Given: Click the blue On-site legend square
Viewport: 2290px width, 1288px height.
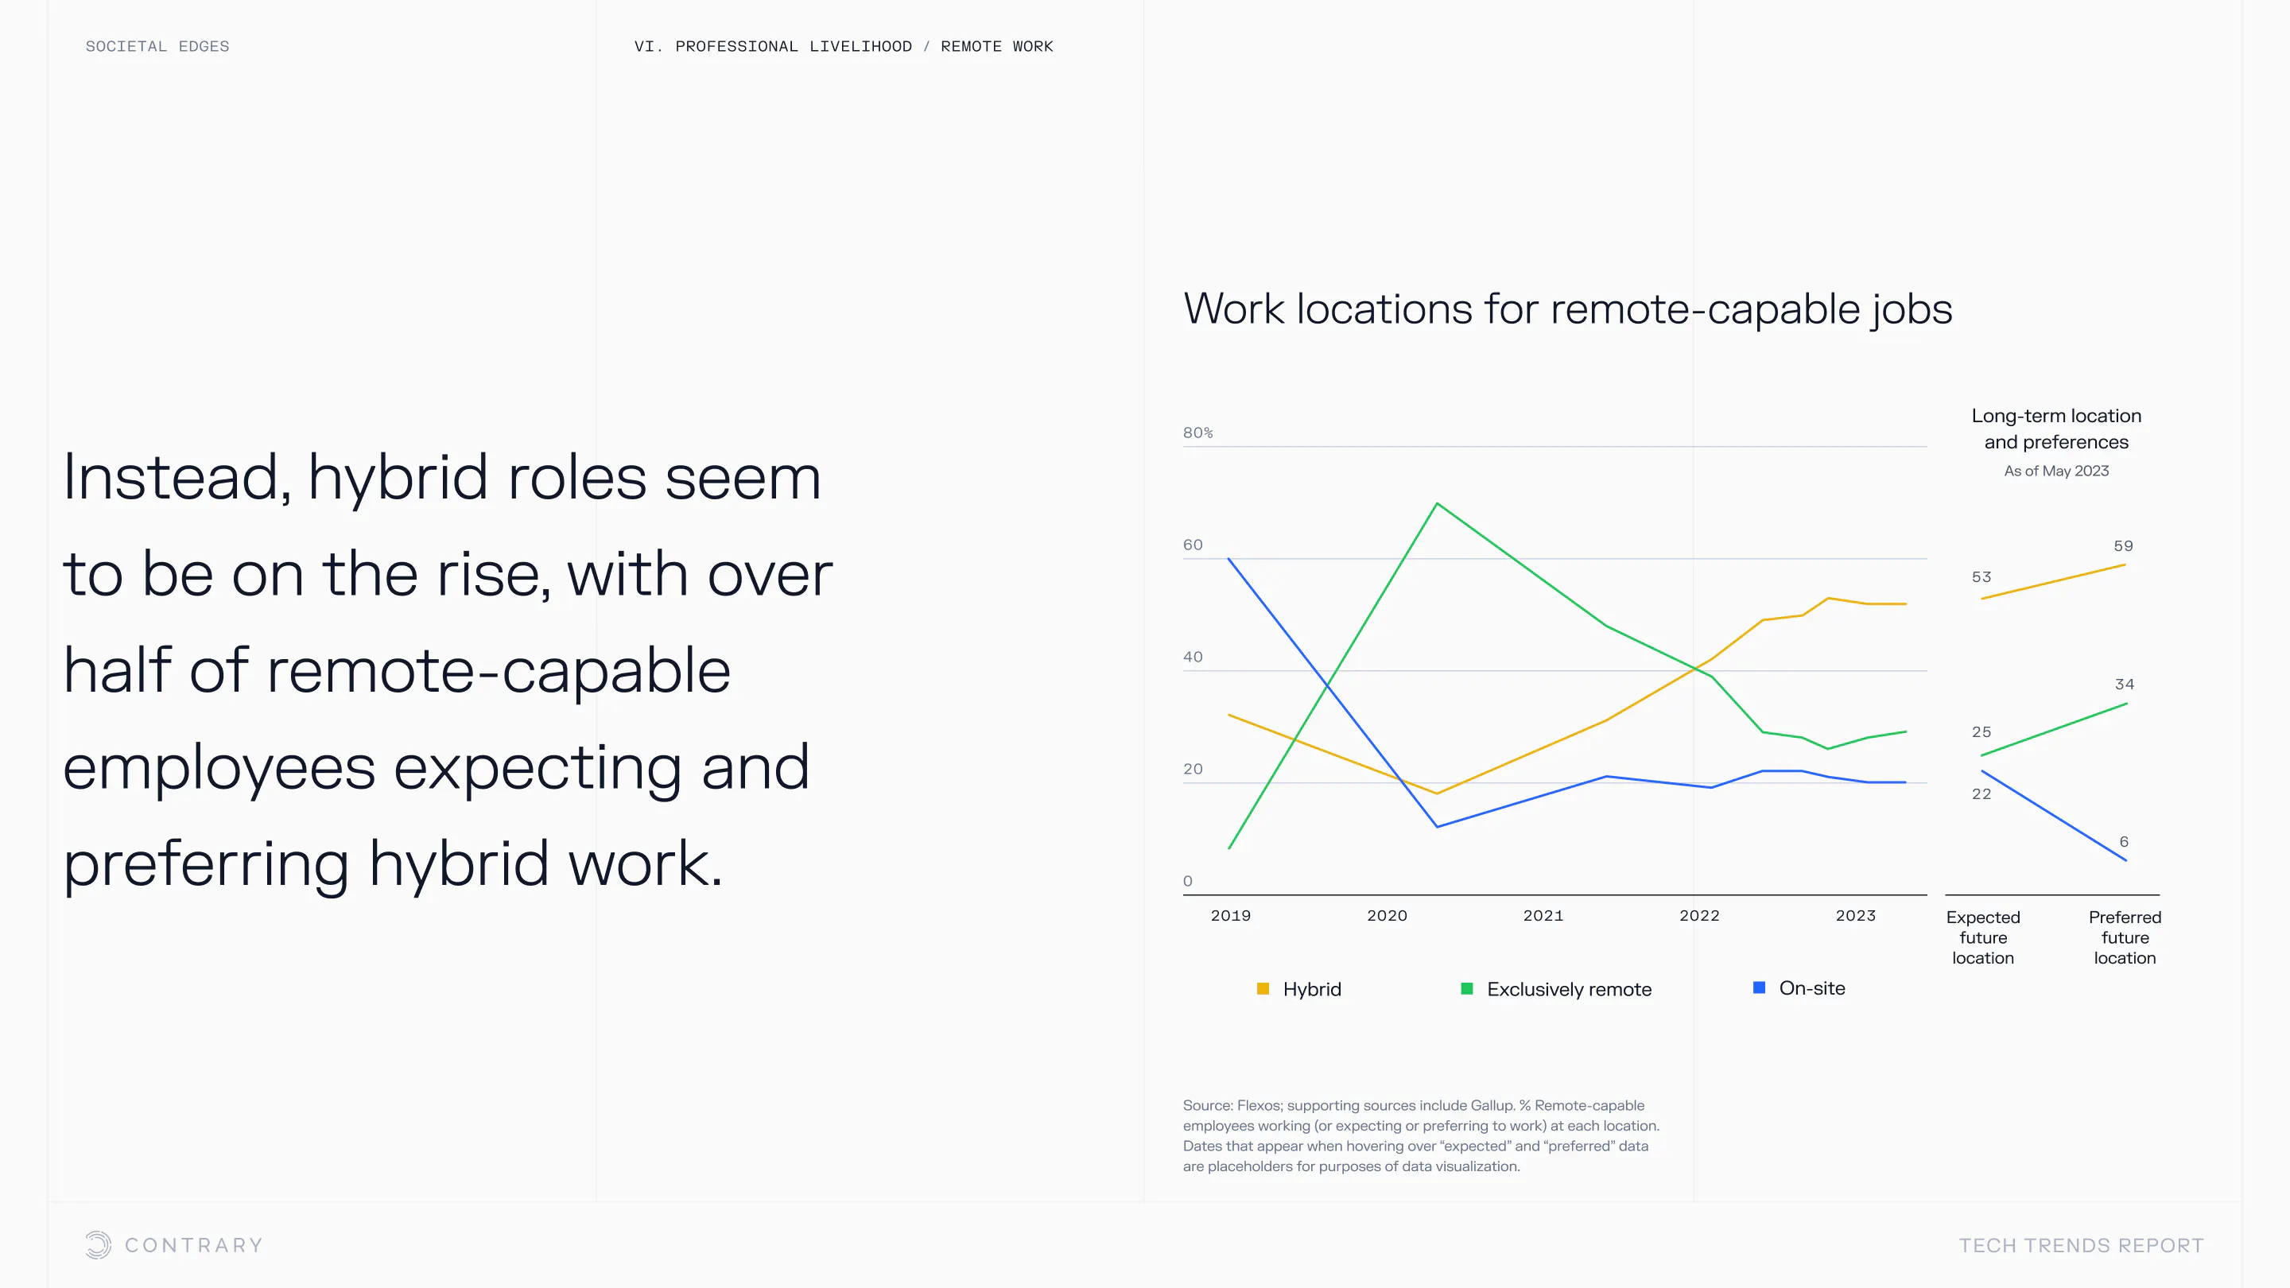Looking at the screenshot, I should (x=1758, y=987).
